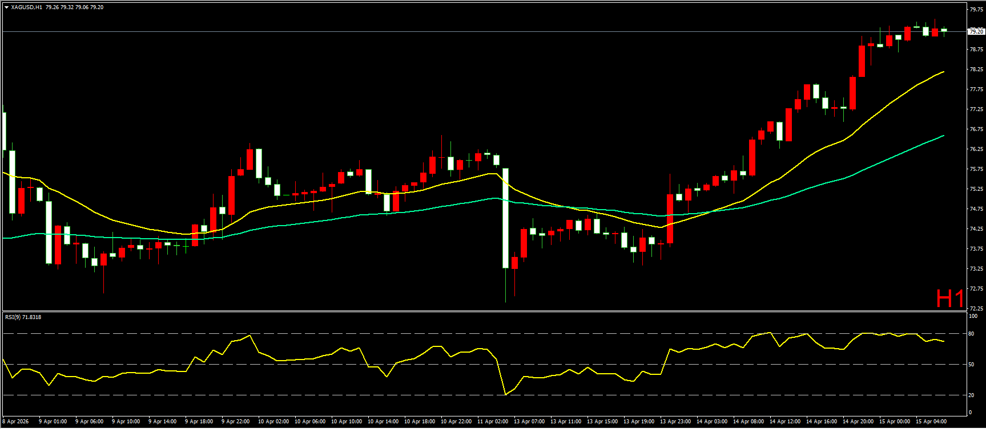986x429 pixels.
Task: Click the right end of yellow moving average
Action: click(x=943, y=72)
